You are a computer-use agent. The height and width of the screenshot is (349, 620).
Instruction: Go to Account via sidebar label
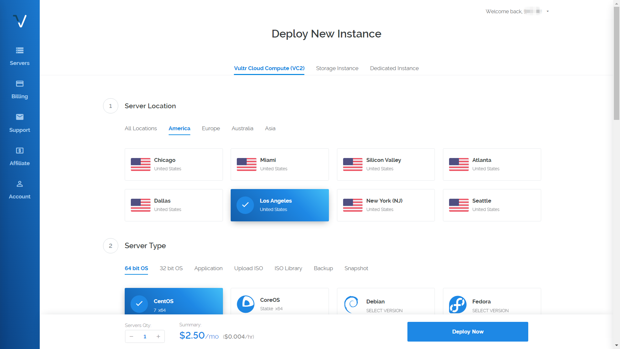(20, 196)
